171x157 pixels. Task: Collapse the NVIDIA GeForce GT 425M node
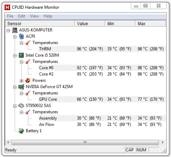pyautogui.click(x=15, y=87)
